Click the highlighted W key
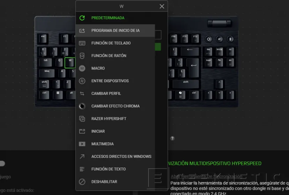The width and height of the screenshot is (289, 195). pos(70,62)
